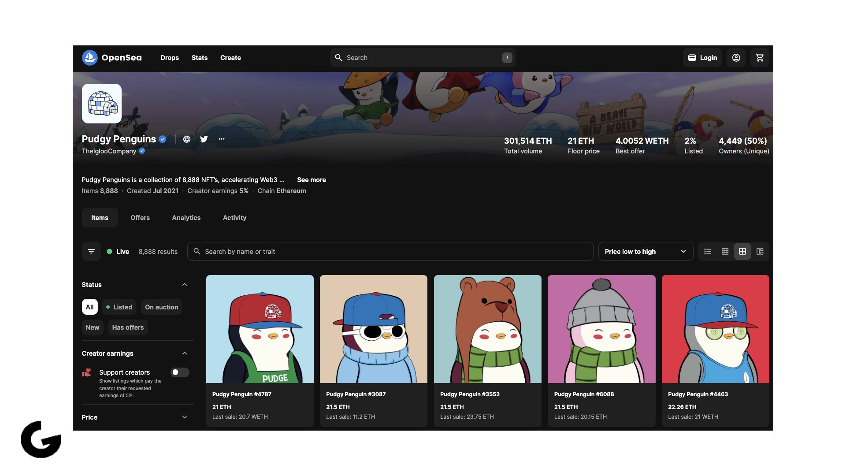Click the search magnifier in top bar
The height and width of the screenshot is (476, 846).
pos(338,58)
